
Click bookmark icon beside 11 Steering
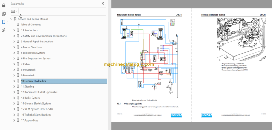(x=18, y=87)
